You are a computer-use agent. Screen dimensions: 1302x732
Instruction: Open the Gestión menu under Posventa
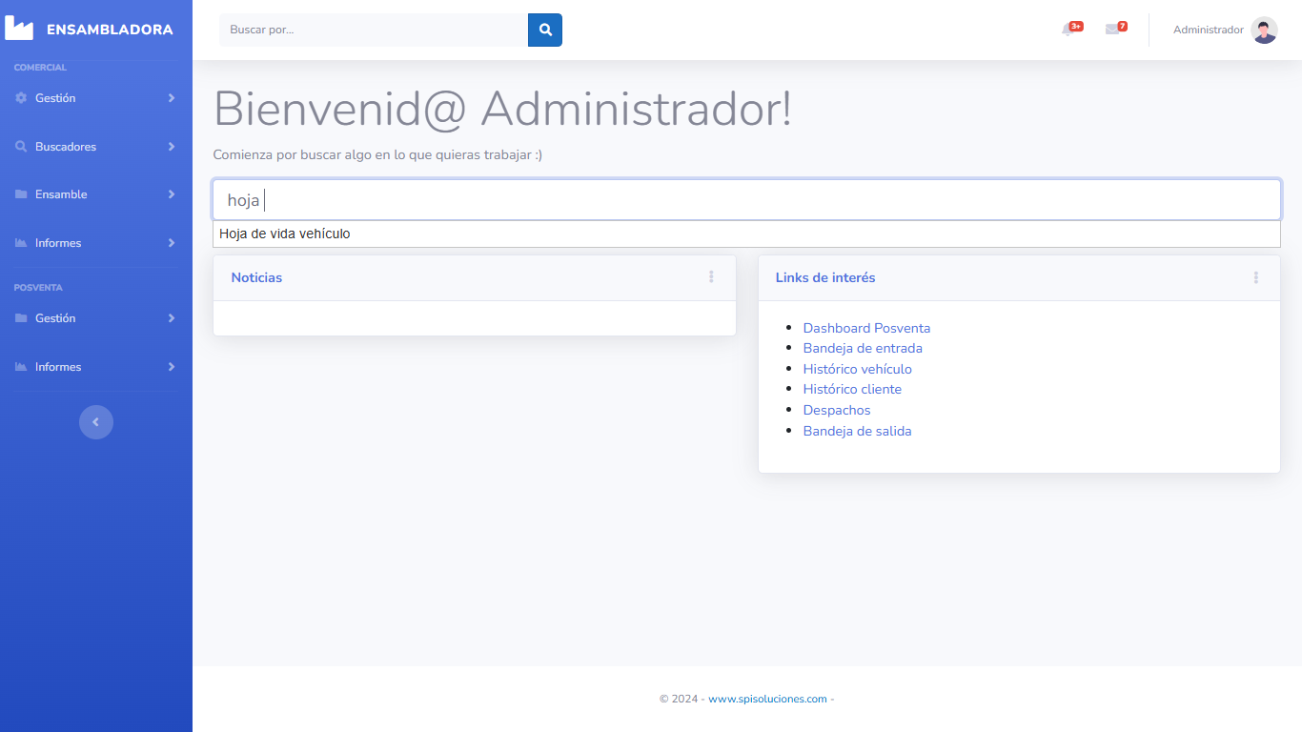point(95,318)
